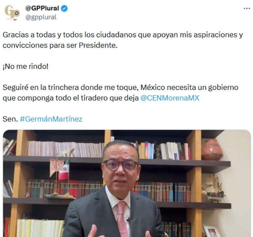Follow the @CENMorenaMX mention link
The image size is (253, 237).
pos(170,98)
